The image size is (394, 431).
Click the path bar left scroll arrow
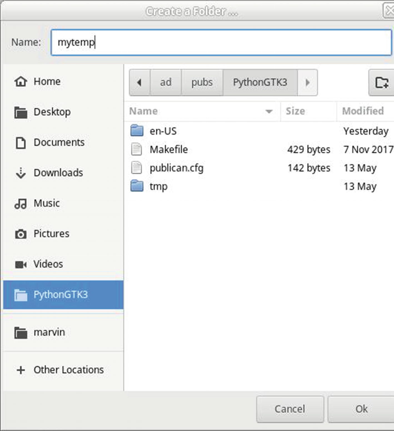tap(139, 83)
